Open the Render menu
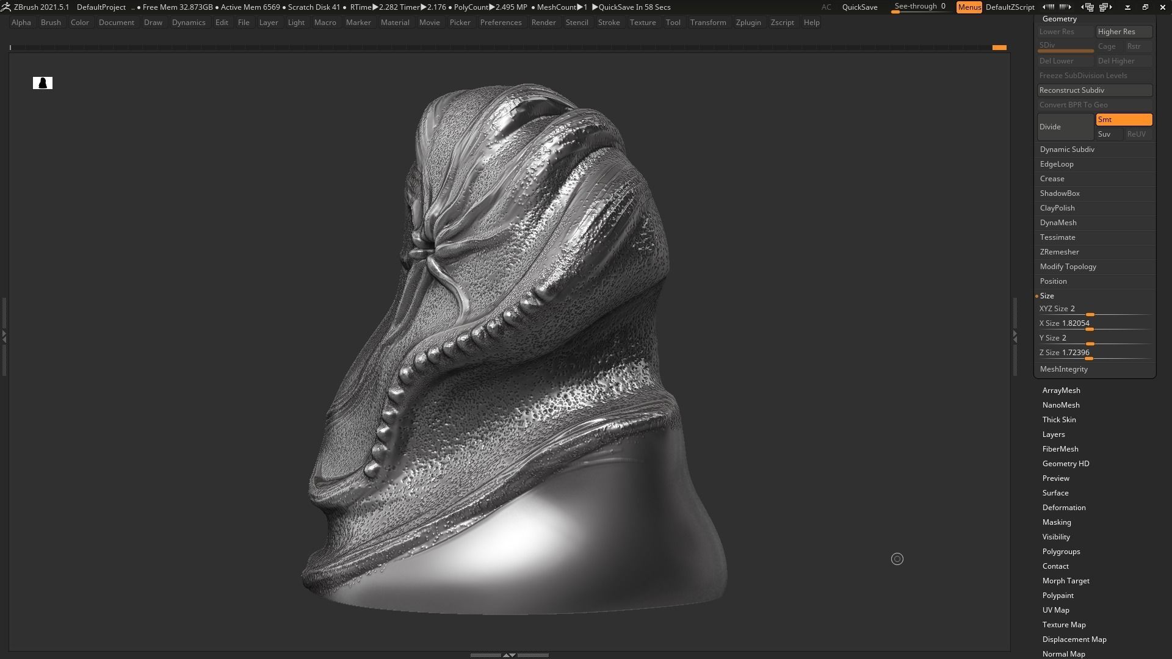The height and width of the screenshot is (659, 1172). tap(543, 23)
